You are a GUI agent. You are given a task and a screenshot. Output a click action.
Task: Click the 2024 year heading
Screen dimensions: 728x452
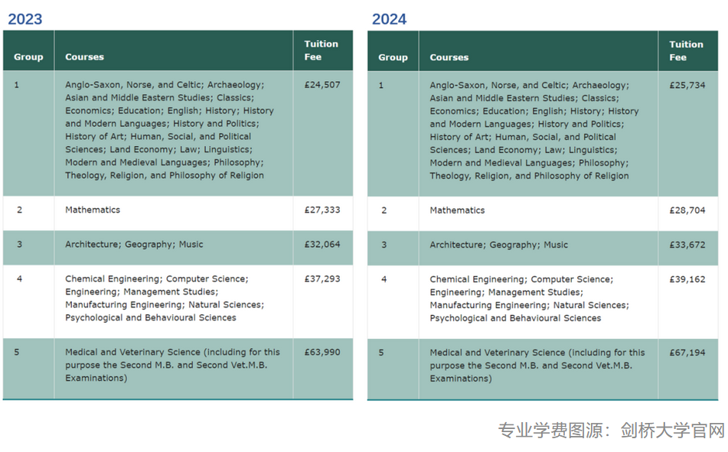[390, 19]
